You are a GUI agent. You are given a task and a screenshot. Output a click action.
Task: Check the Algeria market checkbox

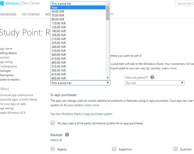53,149
